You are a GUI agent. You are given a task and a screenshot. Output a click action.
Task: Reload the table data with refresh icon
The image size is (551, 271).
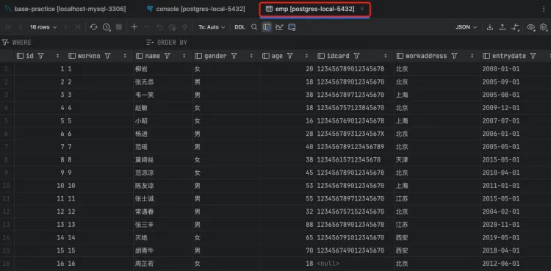pyautogui.click(x=93, y=27)
